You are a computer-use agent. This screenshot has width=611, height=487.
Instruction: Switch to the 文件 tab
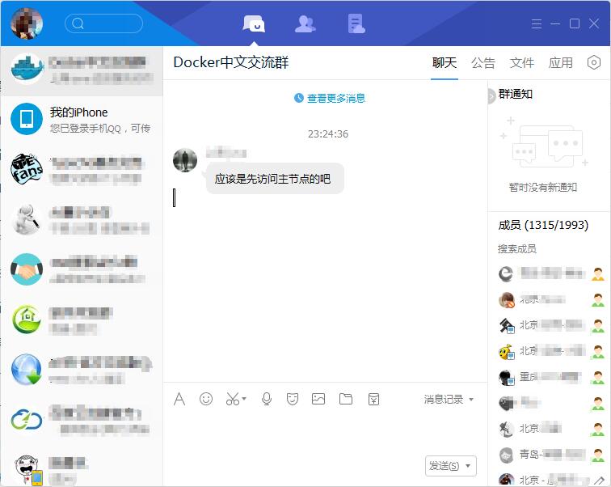pyautogui.click(x=522, y=63)
